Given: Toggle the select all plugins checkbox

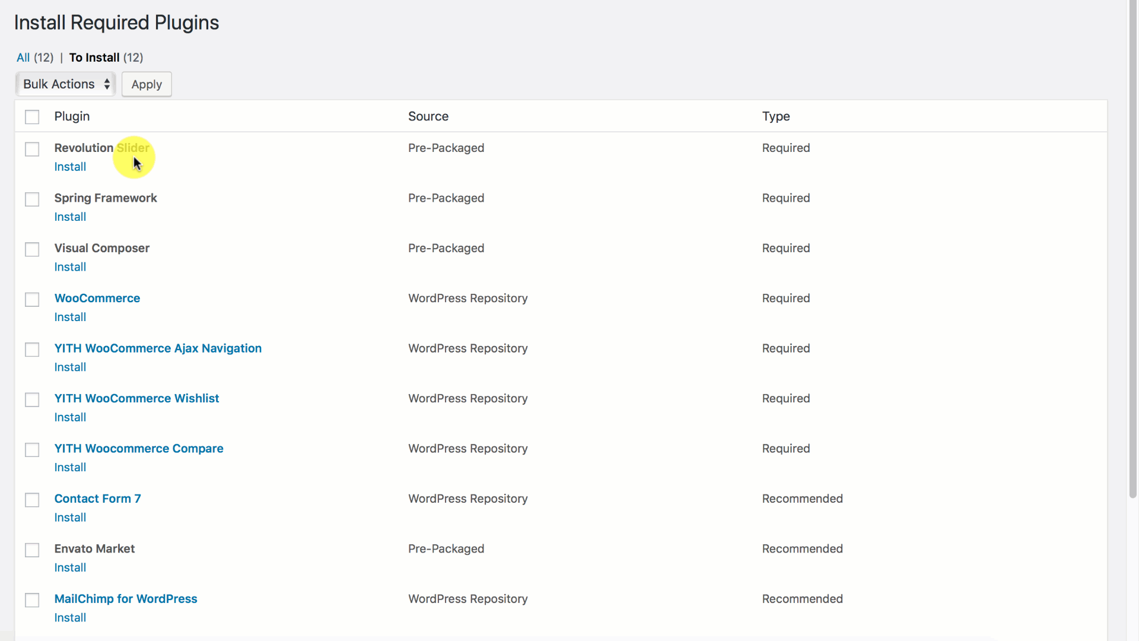Looking at the screenshot, I should (32, 116).
